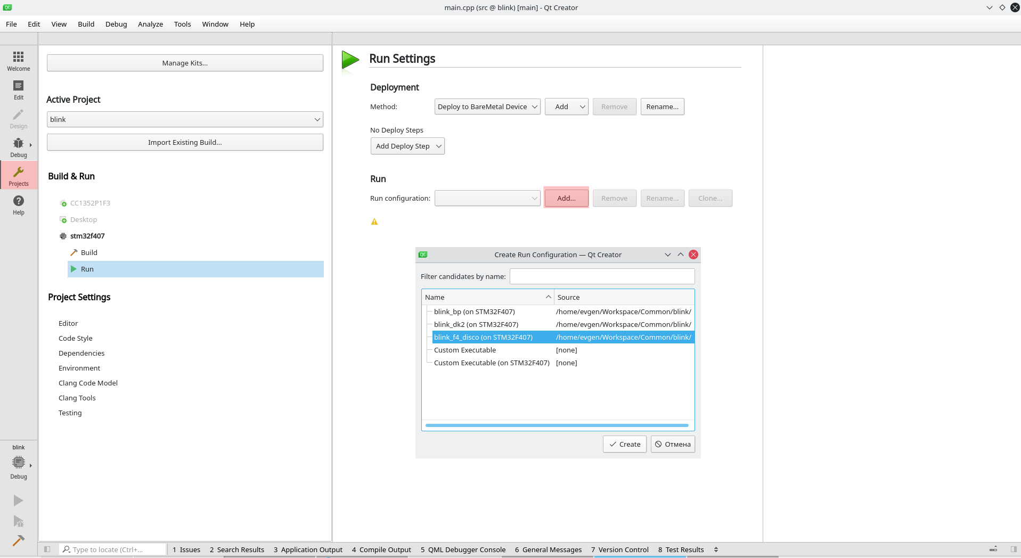This screenshot has height=558, width=1021.
Task: Click Create button in dialog
Action: (625, 444)
